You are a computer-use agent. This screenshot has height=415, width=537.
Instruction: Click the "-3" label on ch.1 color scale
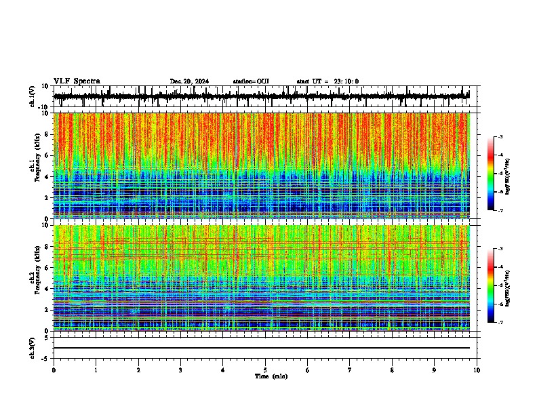[x=500, y=137]
